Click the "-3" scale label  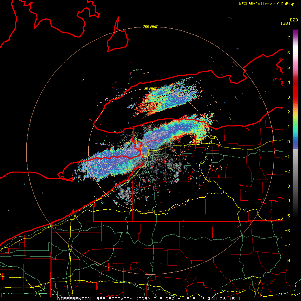click(287, 186)
